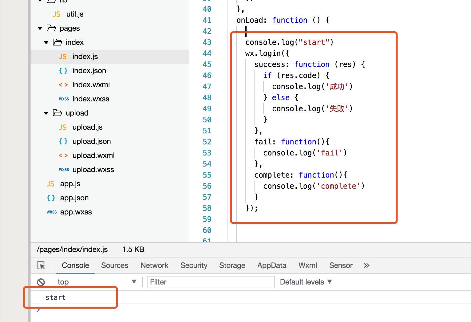
Task: Click the braces icon beside index.json
Action: 63,71
